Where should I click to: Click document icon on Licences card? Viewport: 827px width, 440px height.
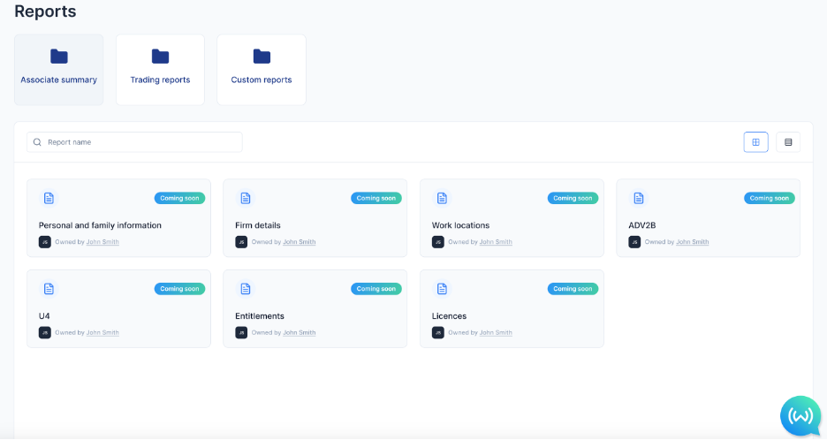[x=442, y=289]
